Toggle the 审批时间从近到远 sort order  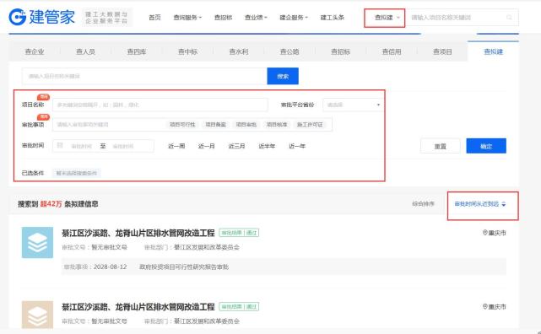coord(480,204)
